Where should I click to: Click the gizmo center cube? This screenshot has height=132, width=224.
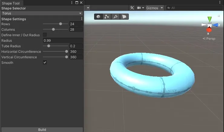(x=209, y=25)
